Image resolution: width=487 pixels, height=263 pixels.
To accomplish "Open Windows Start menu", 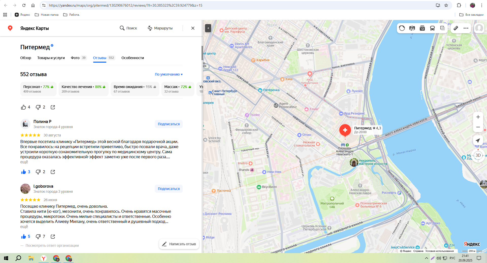I will click(6, 258).
